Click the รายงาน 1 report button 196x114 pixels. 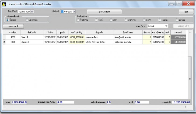coord(13,26)
